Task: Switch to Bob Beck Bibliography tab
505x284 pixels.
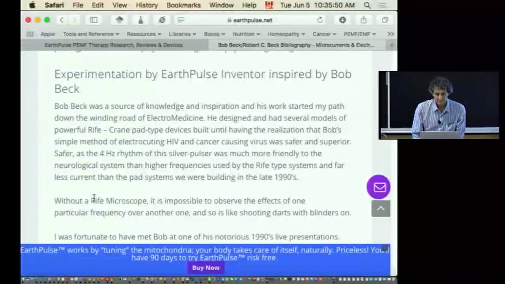Action: [x=296, y=45]
